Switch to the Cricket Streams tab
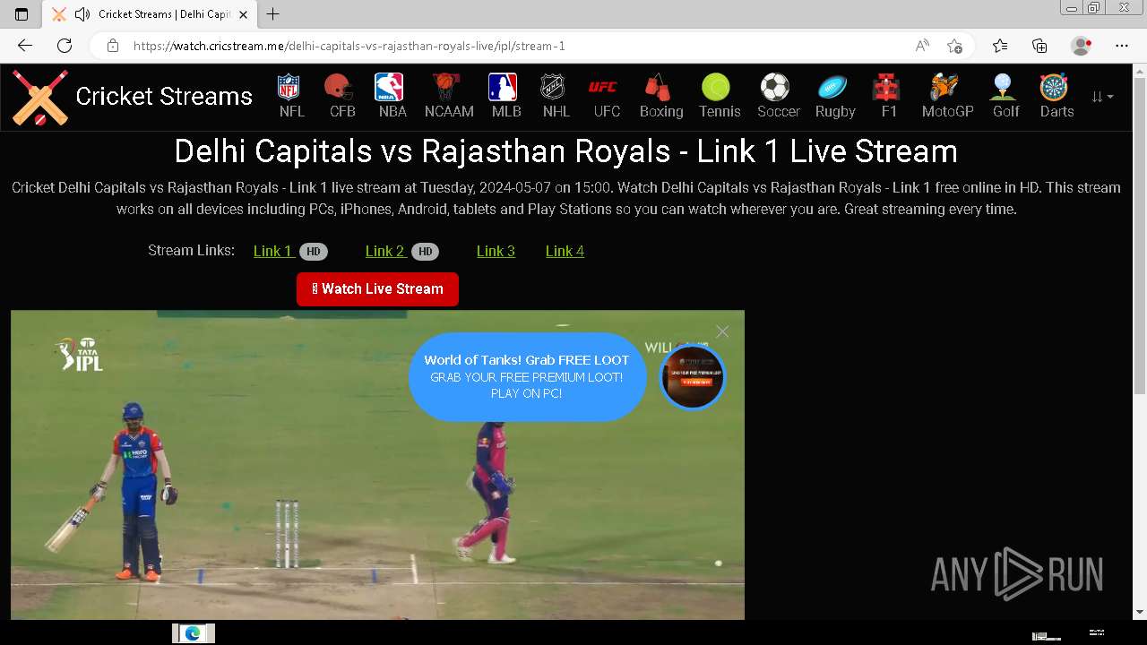 [x=150, y=14]
